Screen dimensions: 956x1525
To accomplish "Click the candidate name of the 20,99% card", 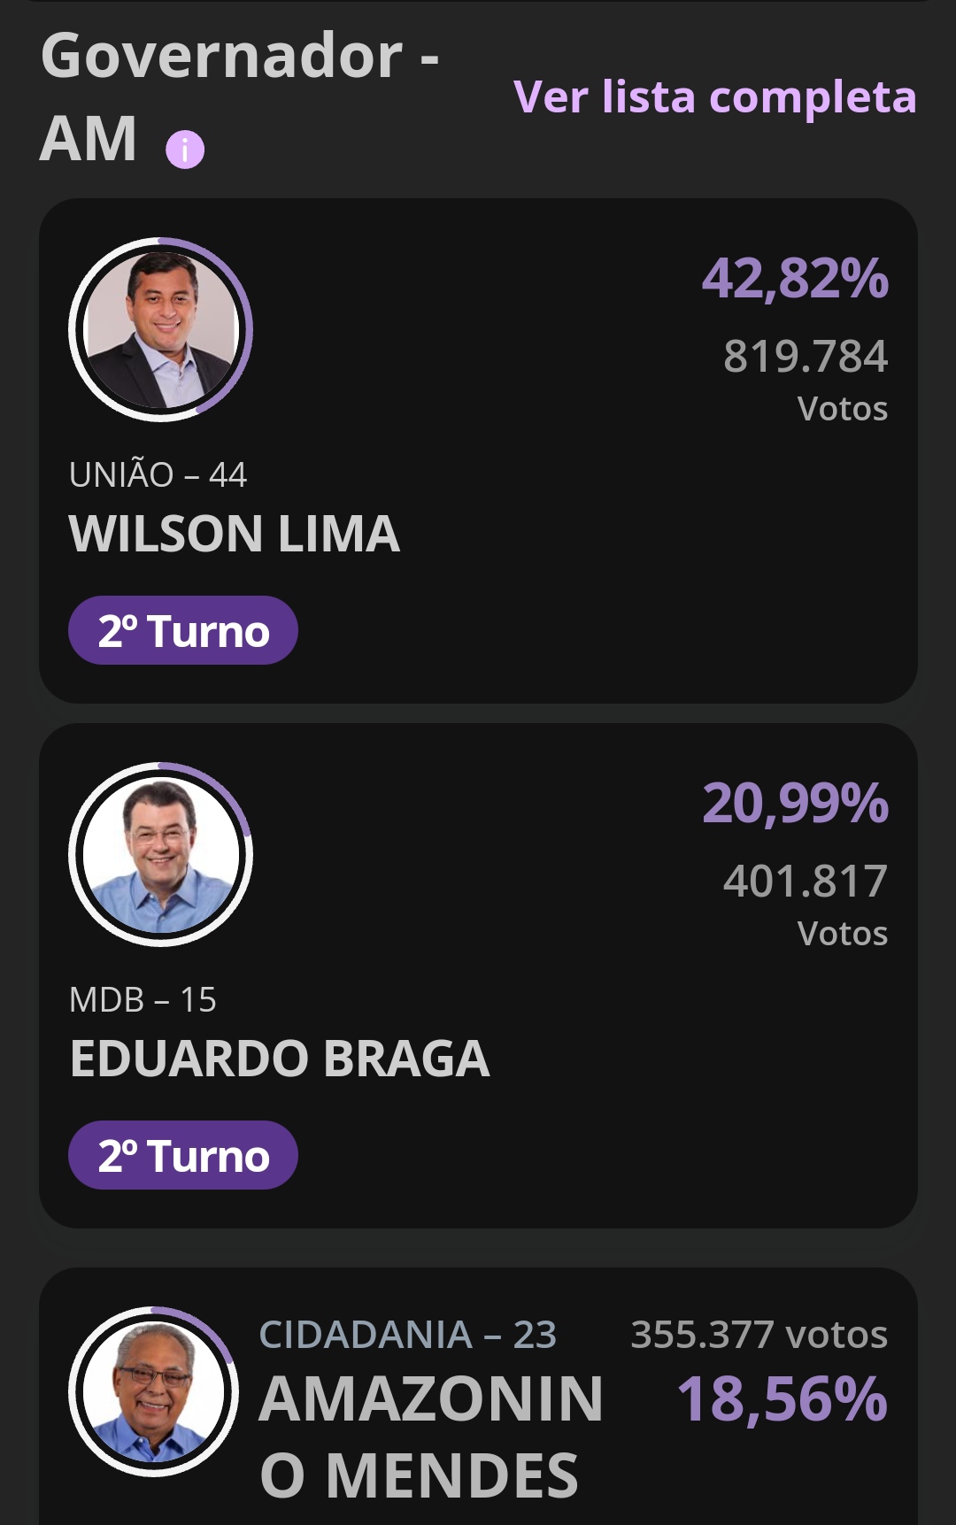I will point(280,1059).
